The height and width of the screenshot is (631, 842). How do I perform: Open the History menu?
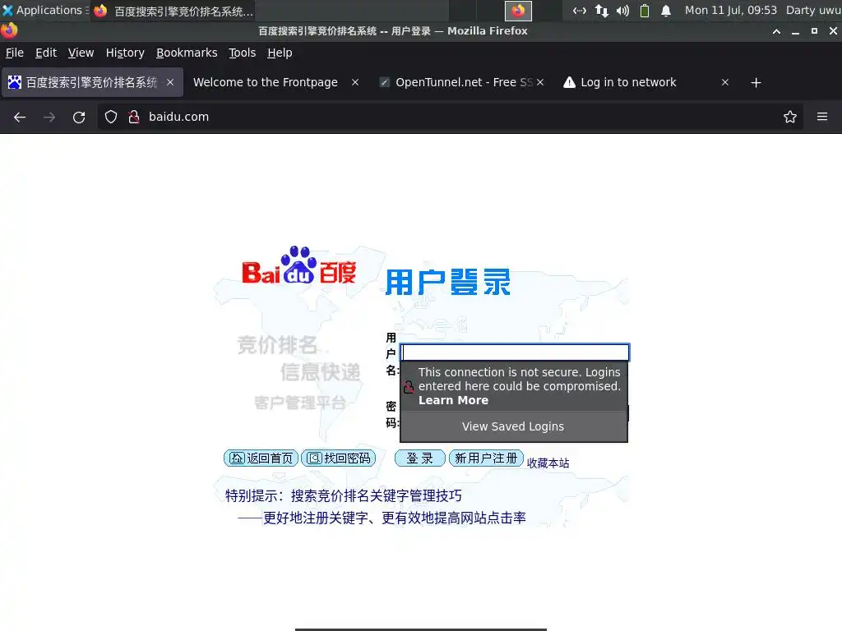click(125, 53)
